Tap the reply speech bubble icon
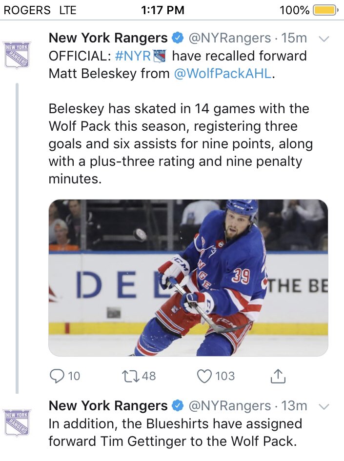 point(58,376)
